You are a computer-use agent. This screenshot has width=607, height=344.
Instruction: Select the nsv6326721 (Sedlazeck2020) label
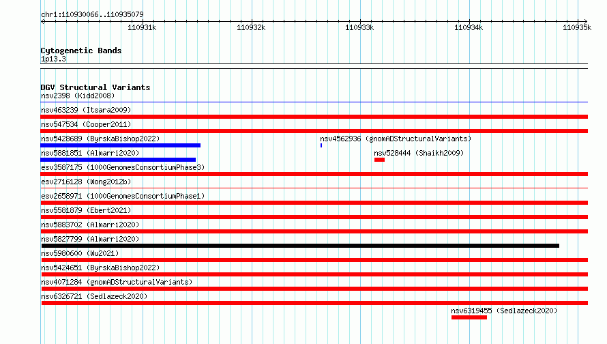(94, 296)
